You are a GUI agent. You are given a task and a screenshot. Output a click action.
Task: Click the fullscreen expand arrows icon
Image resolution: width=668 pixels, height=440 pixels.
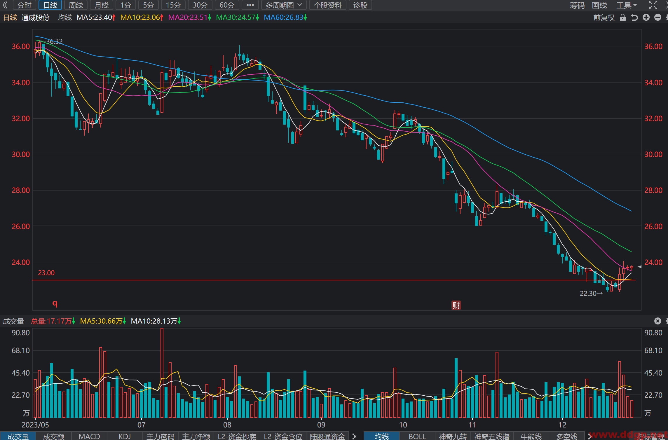click(653, 5)
